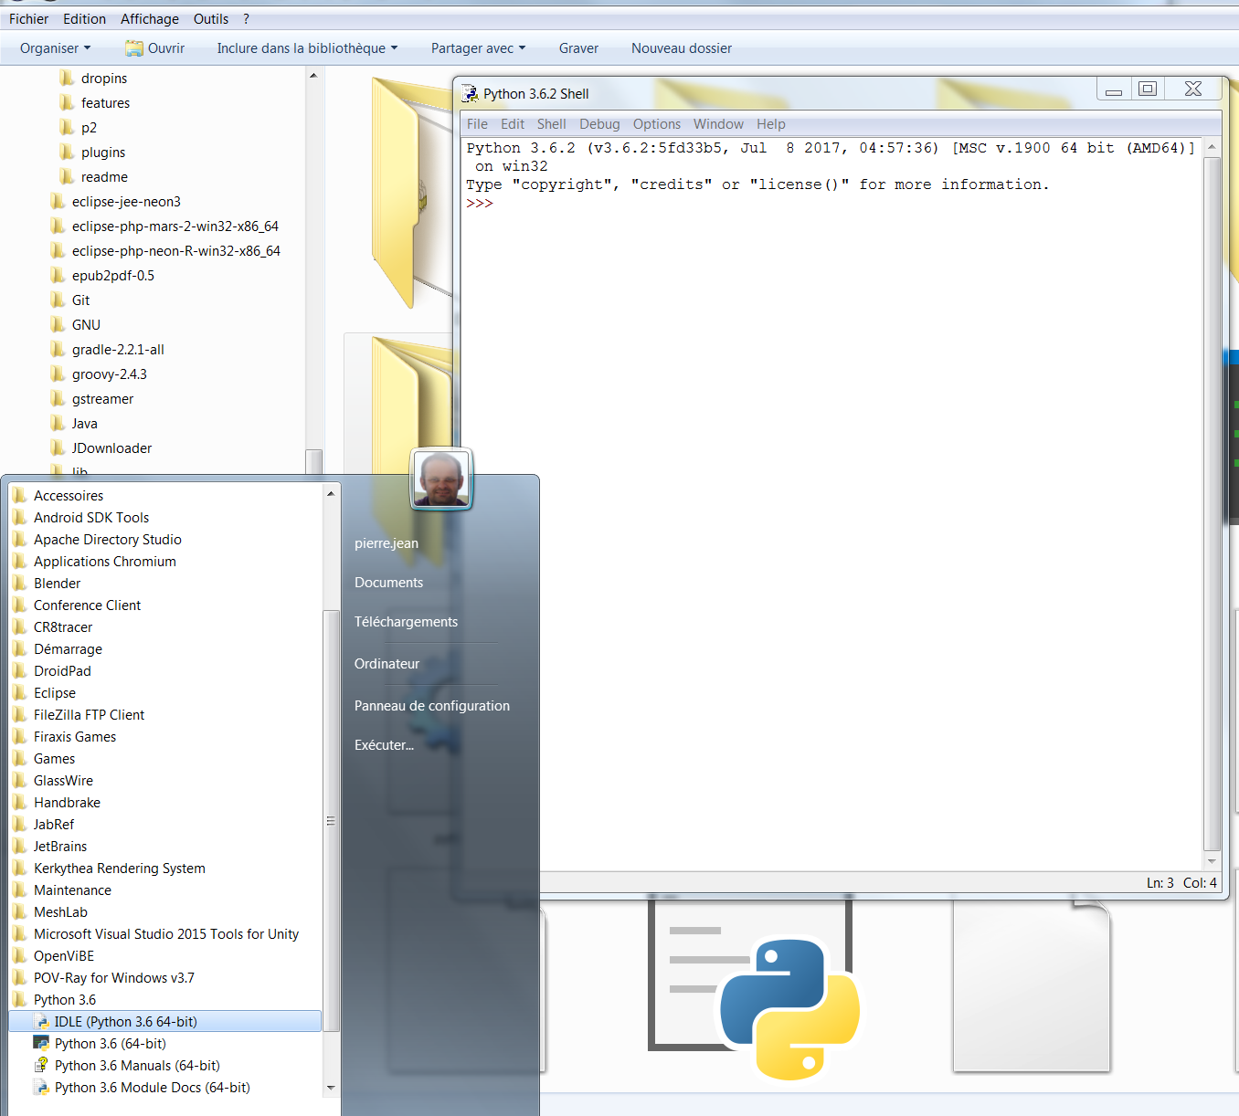
Task: Click the GNU folder icon in Explorer tree
Action: tap(58, 324)
